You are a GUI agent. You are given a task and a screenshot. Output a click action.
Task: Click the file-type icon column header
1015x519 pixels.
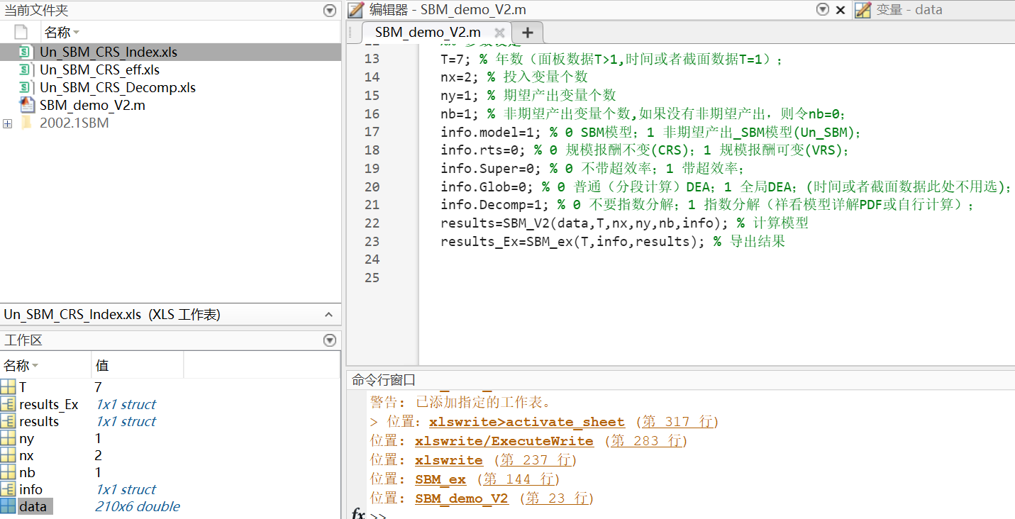click(21, 33)
